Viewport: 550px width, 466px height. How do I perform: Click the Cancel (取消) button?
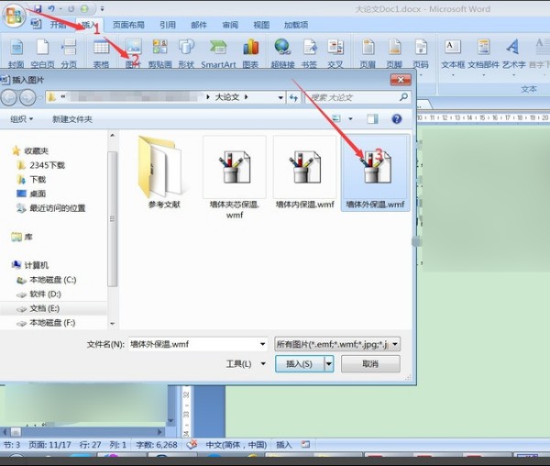(370, 364)
